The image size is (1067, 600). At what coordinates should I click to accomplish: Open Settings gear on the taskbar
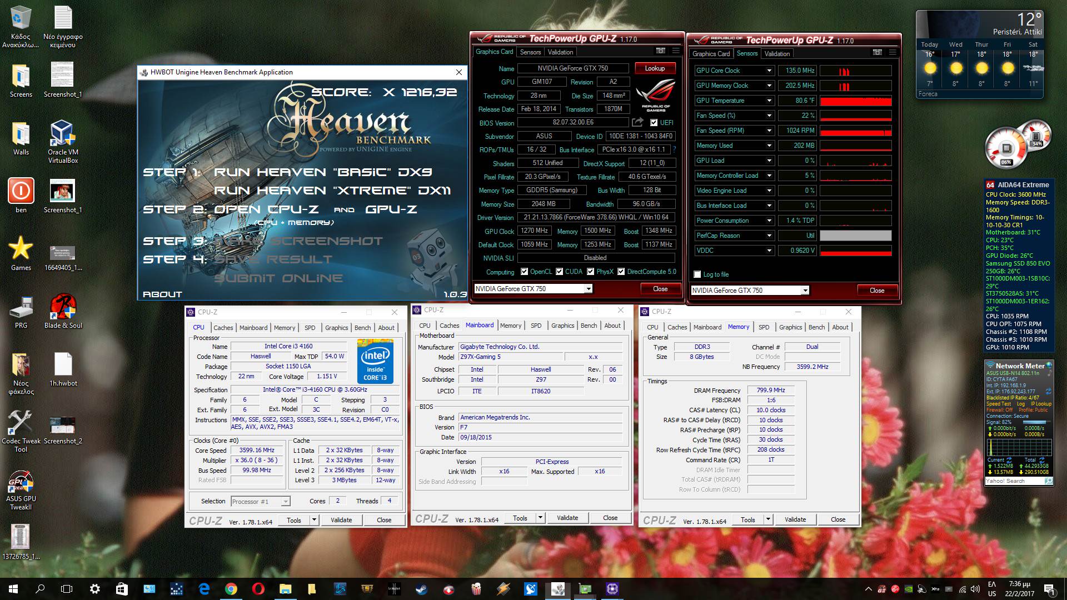tap(94, 589)
